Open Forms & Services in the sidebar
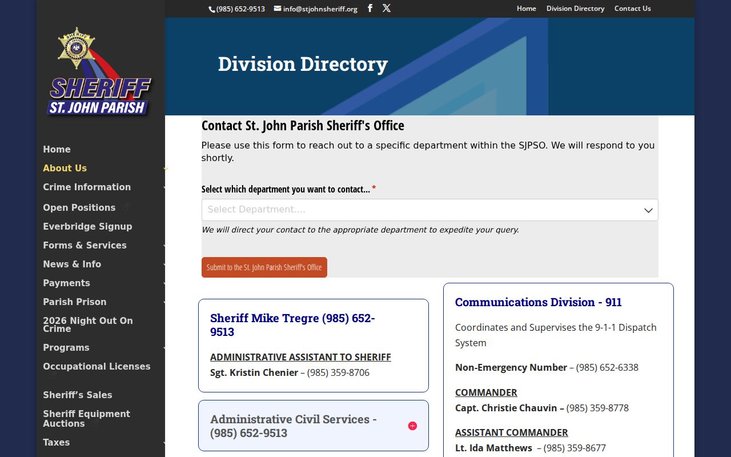The height and width of the screenshot is (457, 731). (x=85, y=246)
